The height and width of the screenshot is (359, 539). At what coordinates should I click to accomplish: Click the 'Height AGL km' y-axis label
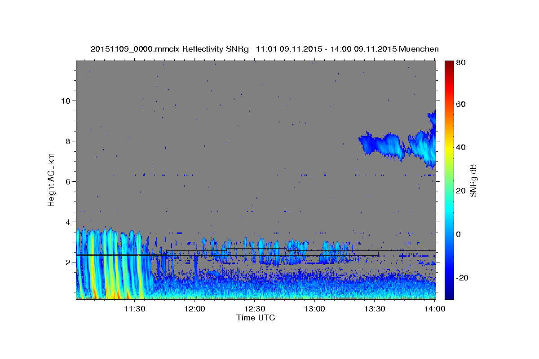[x=52, y=180]
